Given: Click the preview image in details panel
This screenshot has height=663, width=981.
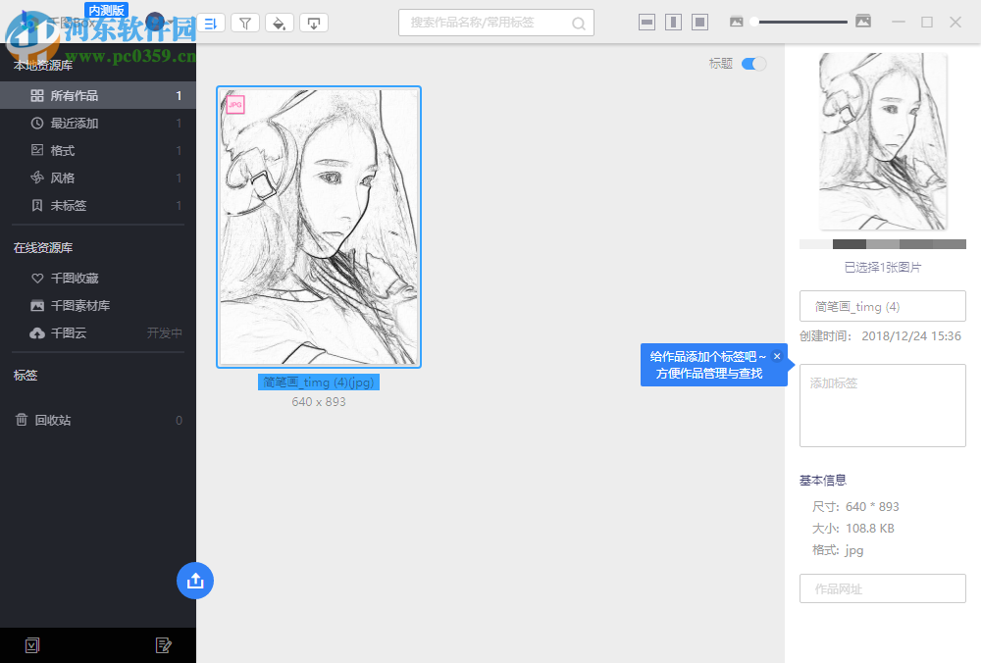Looking at the screenshot, I should (x=883, y=141).
